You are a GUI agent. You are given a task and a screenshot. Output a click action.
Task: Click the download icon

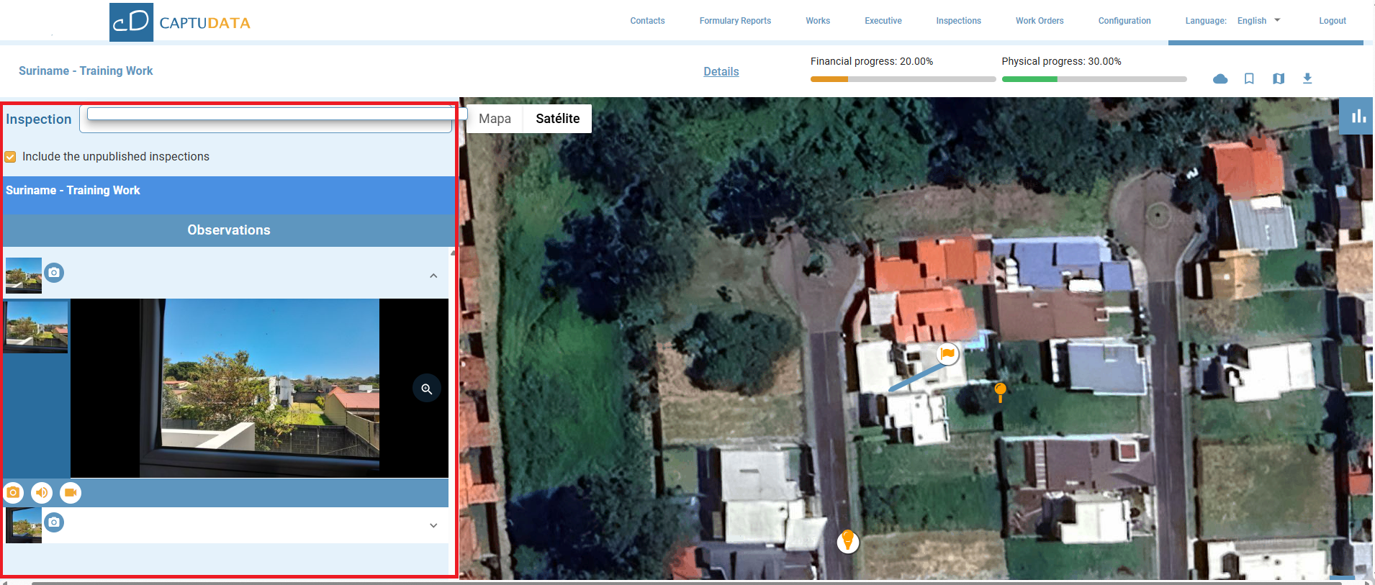(1307, 78)
